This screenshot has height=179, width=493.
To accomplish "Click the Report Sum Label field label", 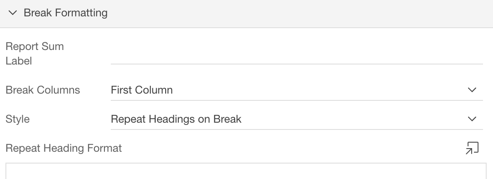I will coord(35,54).
